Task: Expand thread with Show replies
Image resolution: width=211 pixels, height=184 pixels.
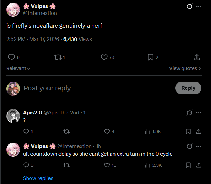Action: 38,178
